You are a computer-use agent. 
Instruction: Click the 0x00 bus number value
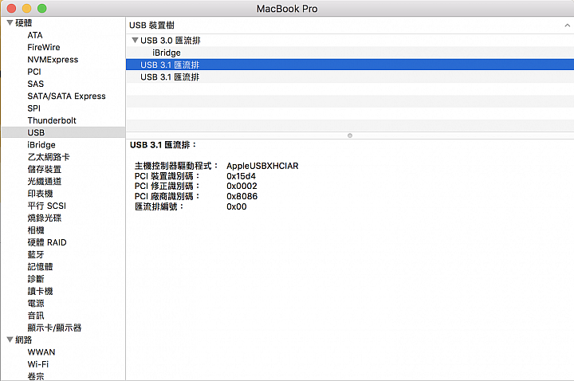pos(237,206)
